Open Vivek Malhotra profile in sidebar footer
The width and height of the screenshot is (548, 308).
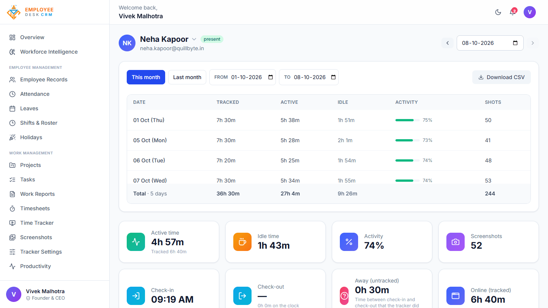(54, 294)
